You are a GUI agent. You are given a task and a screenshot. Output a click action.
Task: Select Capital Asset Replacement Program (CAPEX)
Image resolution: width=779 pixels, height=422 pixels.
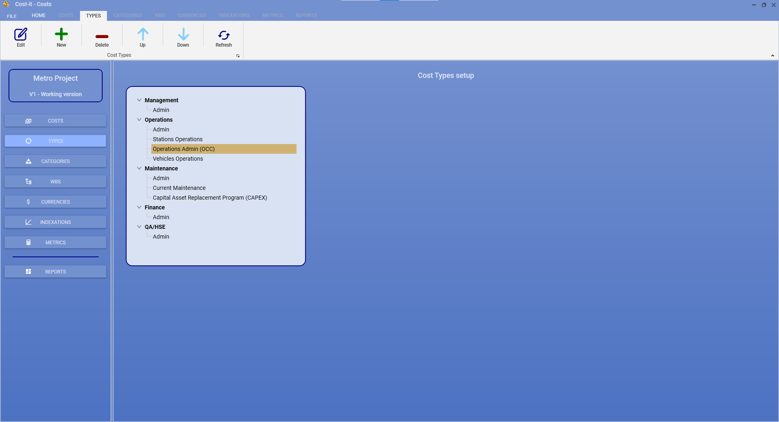[210, 198]
